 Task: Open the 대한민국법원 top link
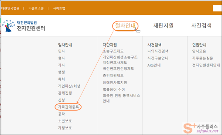click(10, 9)
